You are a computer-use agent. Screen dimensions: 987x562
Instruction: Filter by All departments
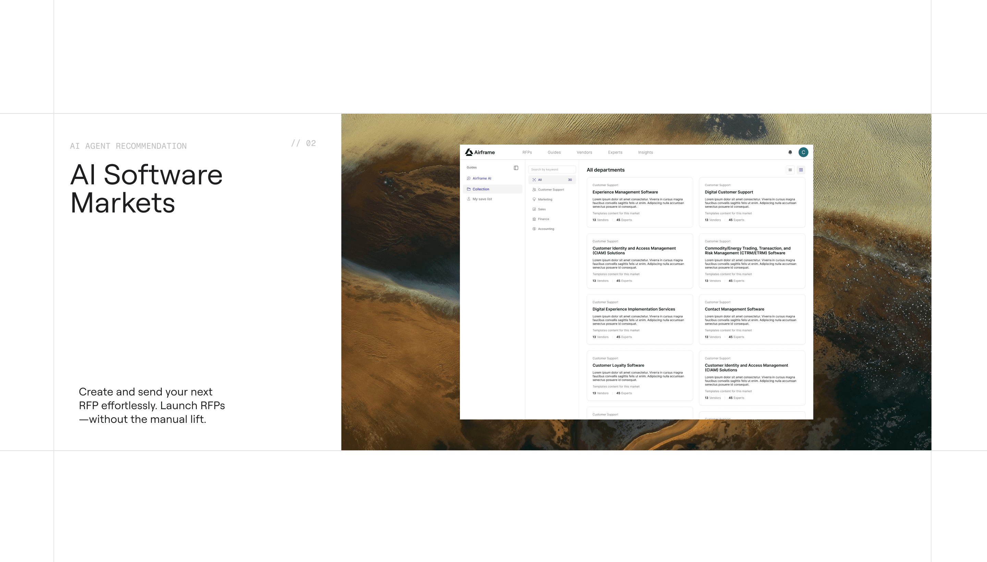click(552, 180)
